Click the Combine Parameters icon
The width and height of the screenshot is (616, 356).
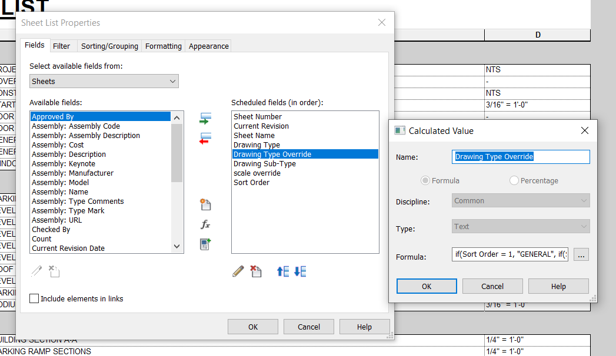pos(204,243)
